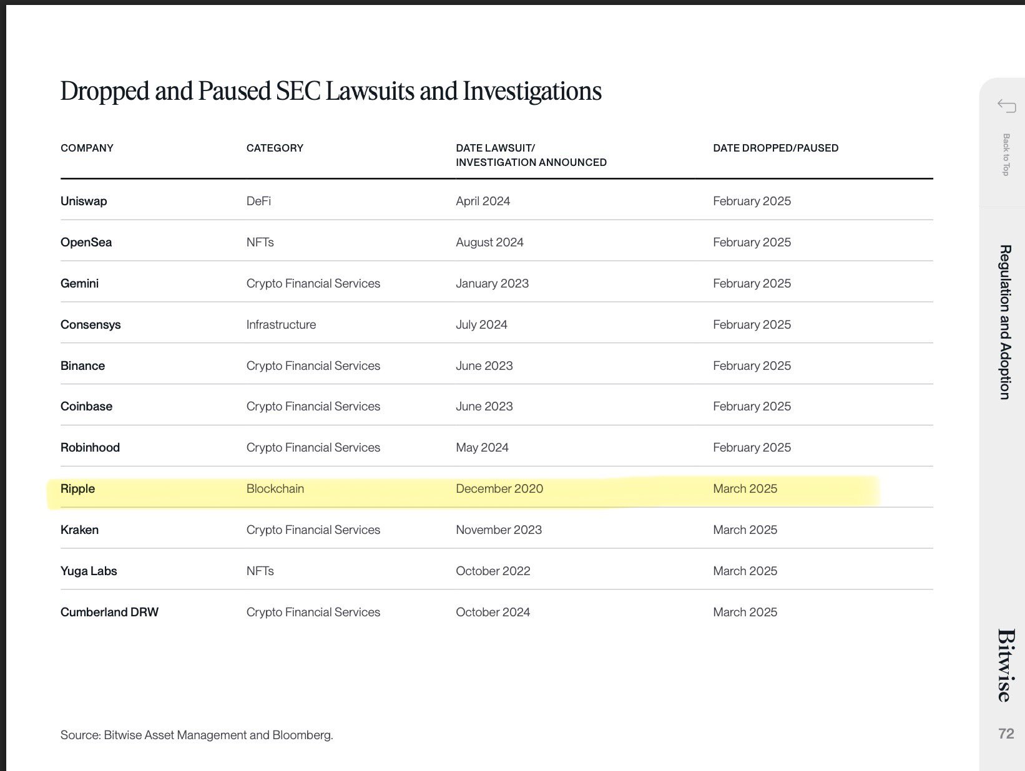Click 'February 2025' in the Uniswap row
The height and width of the screenshot is (771, 1025).
[752, 201]
